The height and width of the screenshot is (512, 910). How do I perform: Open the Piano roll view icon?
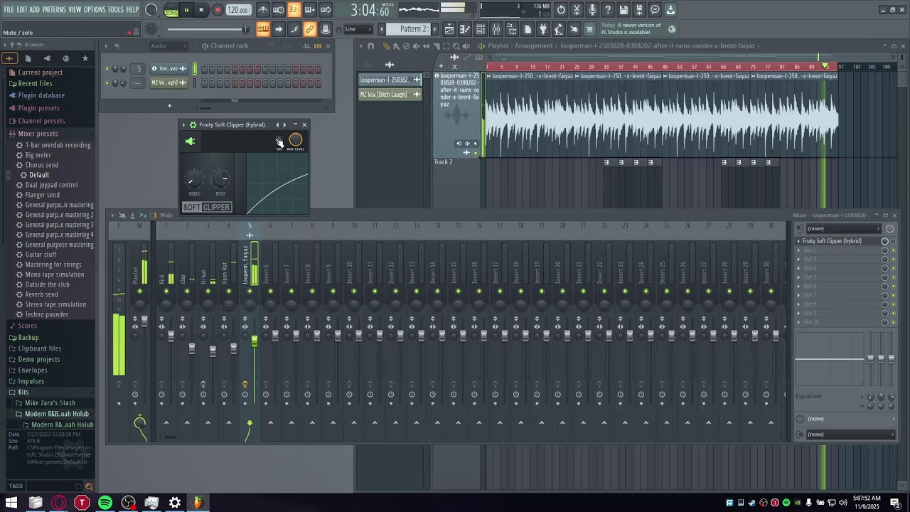465,29
